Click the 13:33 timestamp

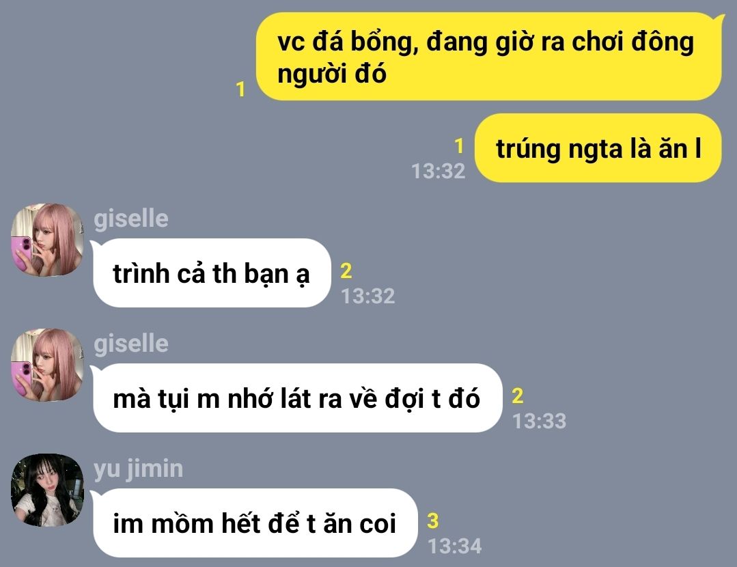pyautogui.click(x=540, y=421)
